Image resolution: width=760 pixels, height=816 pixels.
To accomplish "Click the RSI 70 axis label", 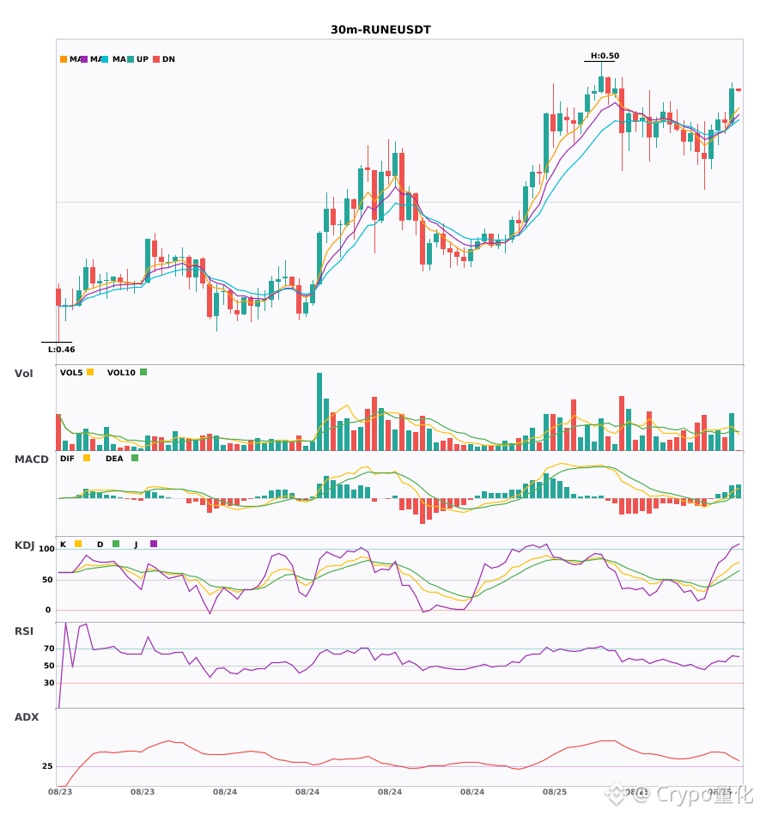I will click(49, 649).
